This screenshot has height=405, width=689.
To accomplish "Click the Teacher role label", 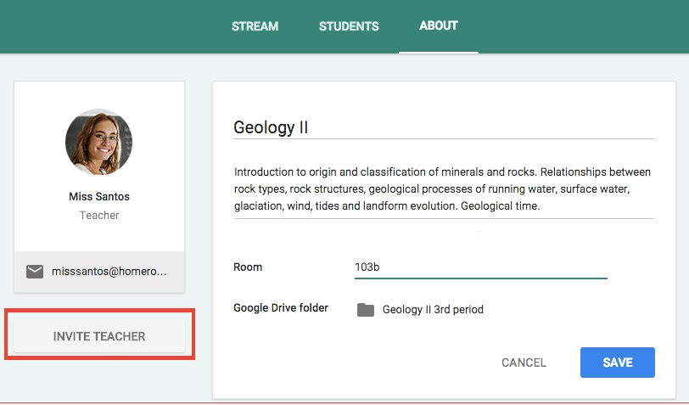I will (99, 216).
